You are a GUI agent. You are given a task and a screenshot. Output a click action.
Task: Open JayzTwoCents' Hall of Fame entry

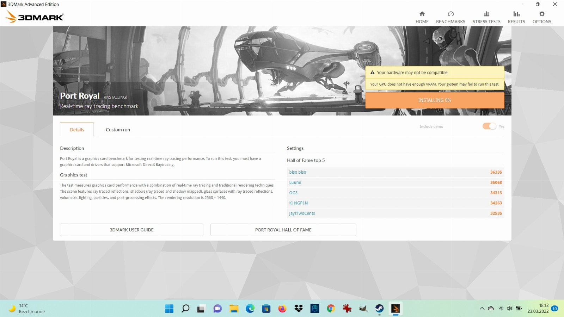[x=302, y=213]
